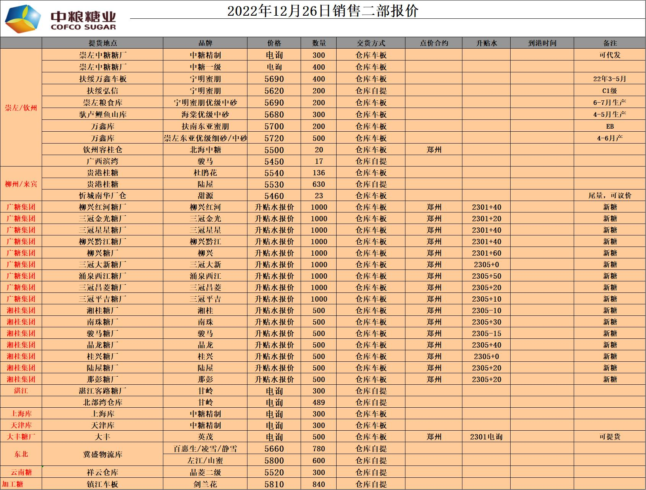Click the 2301电询 cell in 大丰 row
This screenshot has width=646, height=490.
486,437
